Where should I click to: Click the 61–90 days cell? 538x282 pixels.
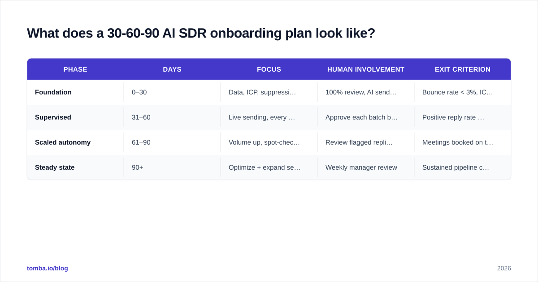tap(172, 142)
